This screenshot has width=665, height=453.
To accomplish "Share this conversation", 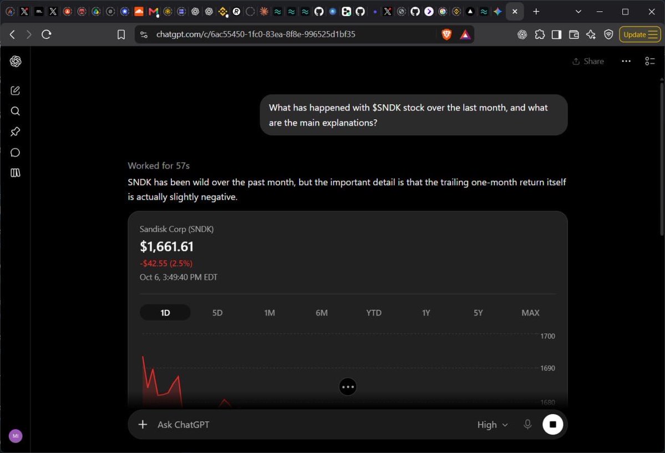I will pyautogui.click(x=588, y=61).
